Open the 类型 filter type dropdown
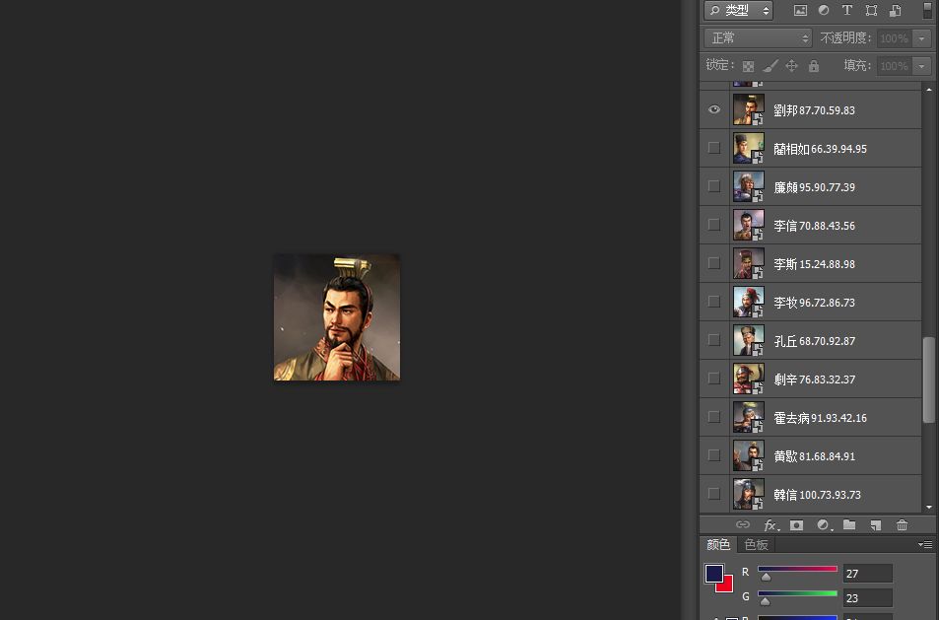The width and height of the screenshot is (939, 620). [x=738, y=10]
